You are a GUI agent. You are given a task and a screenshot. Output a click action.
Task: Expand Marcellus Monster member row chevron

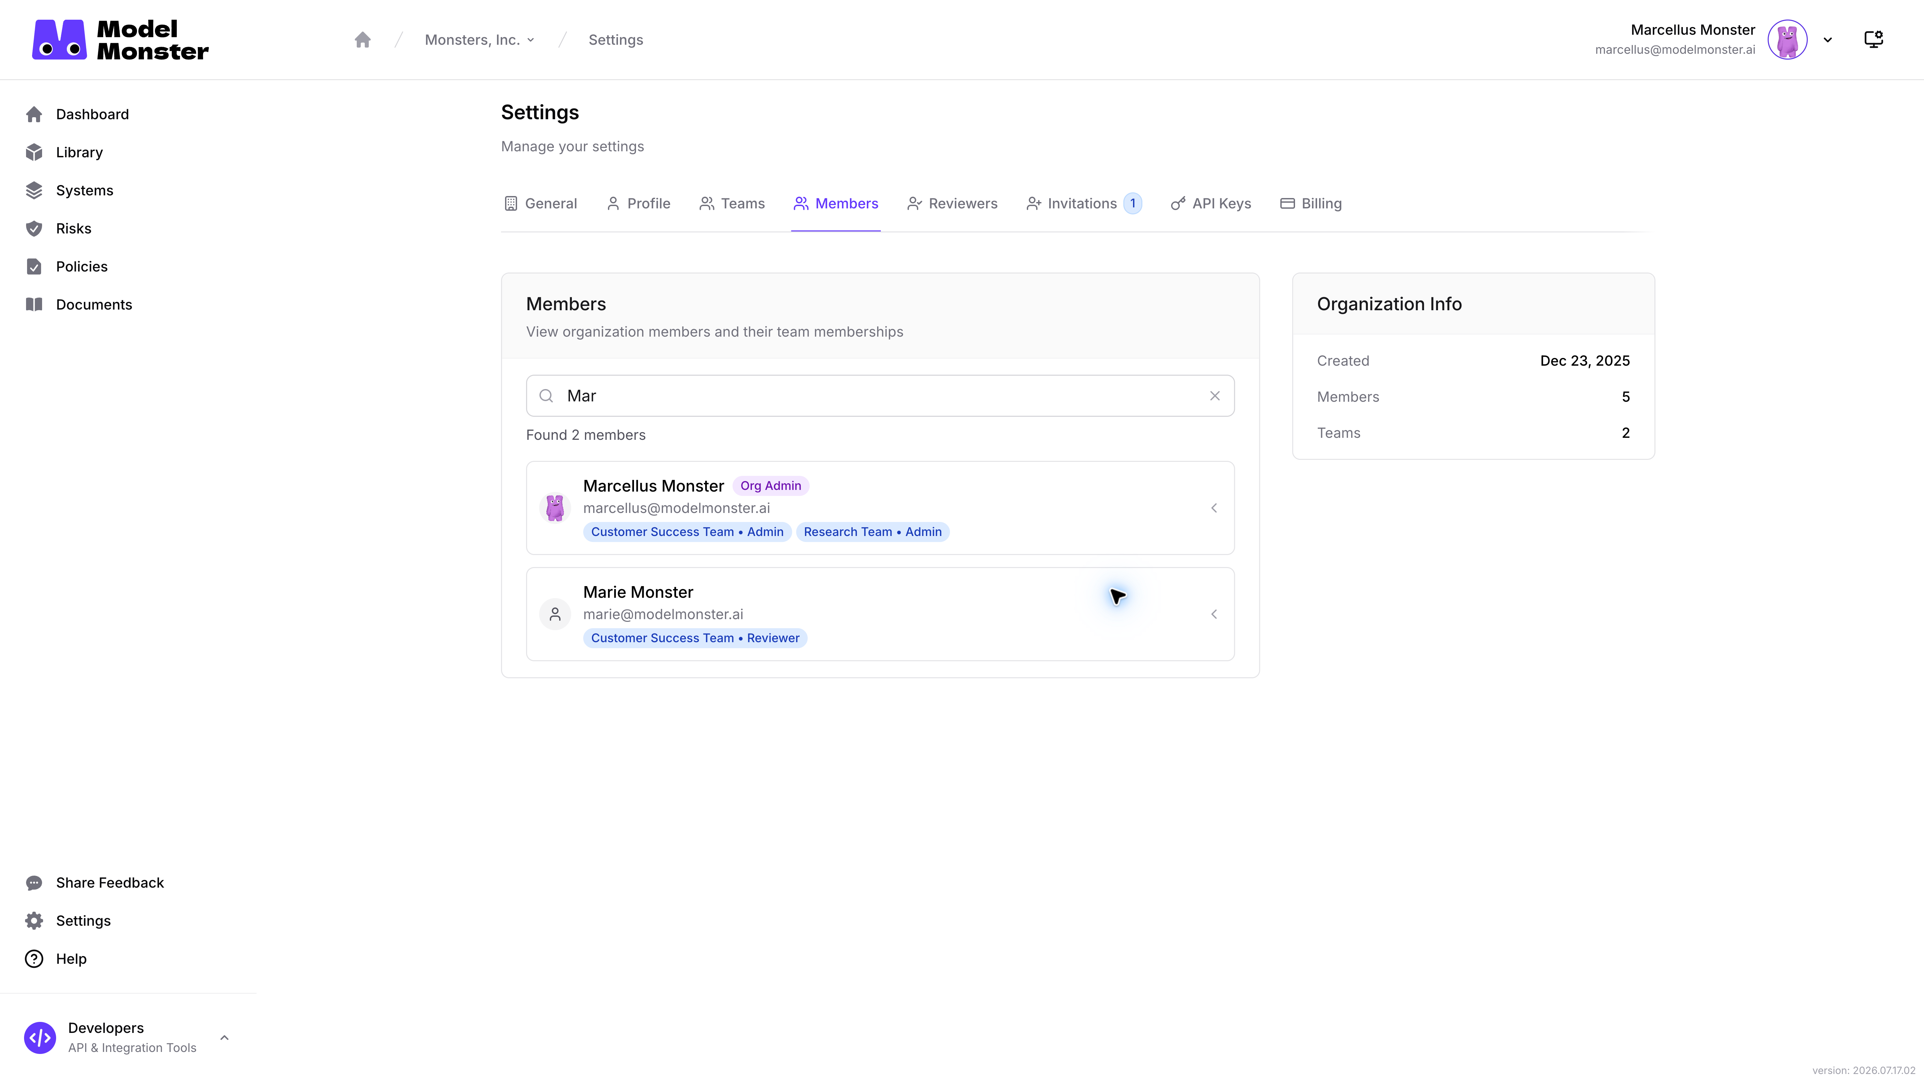click(x=1214, y=508)
